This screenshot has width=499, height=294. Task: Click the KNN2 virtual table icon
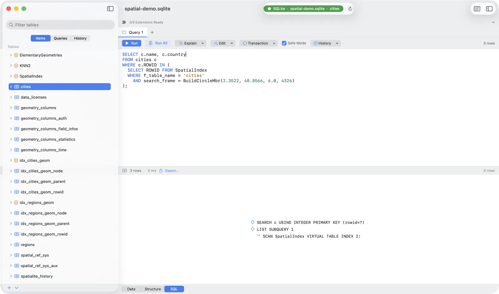pyautogui.click(x=16, y=66)
